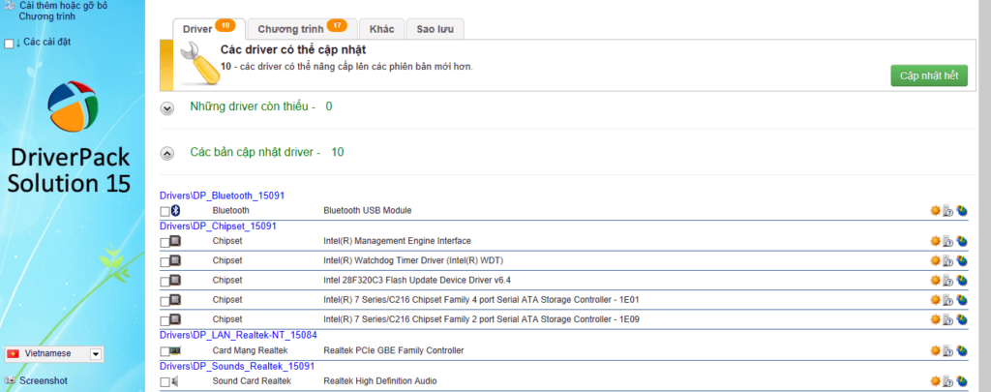Click the speaker icon beside Sound Card Realtek
Screen dimensions: 991x392
click(x=176, y=381)
